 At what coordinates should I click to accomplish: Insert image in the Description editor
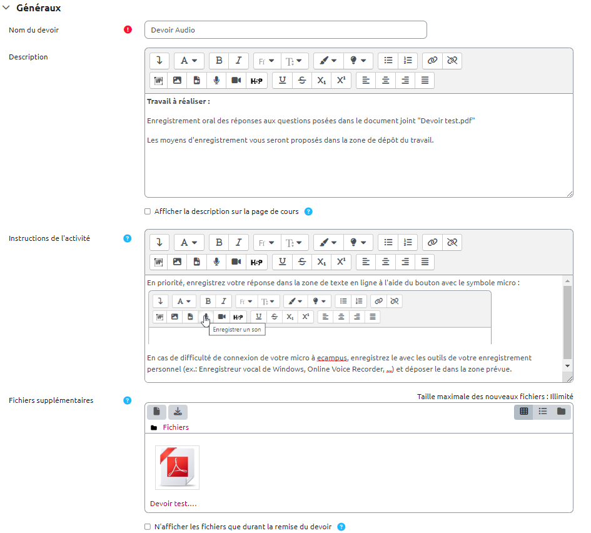click(178, 80)
